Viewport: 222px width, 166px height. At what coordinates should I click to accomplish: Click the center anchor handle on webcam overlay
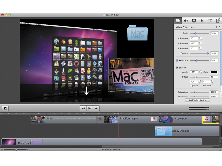tap(130, 76)
